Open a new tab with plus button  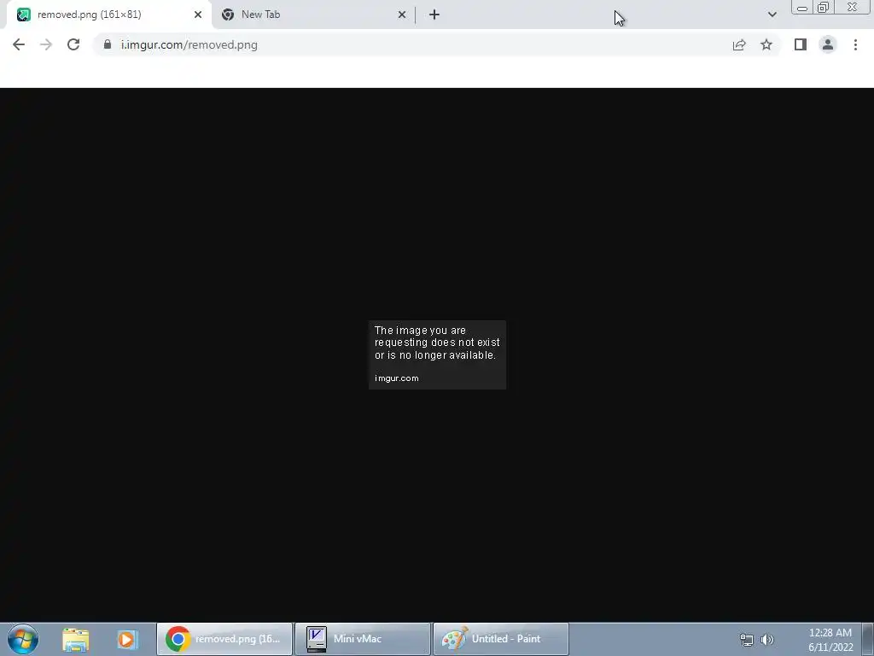[434, 15]
